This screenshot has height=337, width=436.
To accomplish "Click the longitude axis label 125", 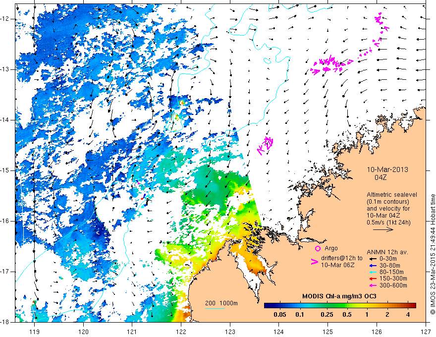I will point(328,332).
